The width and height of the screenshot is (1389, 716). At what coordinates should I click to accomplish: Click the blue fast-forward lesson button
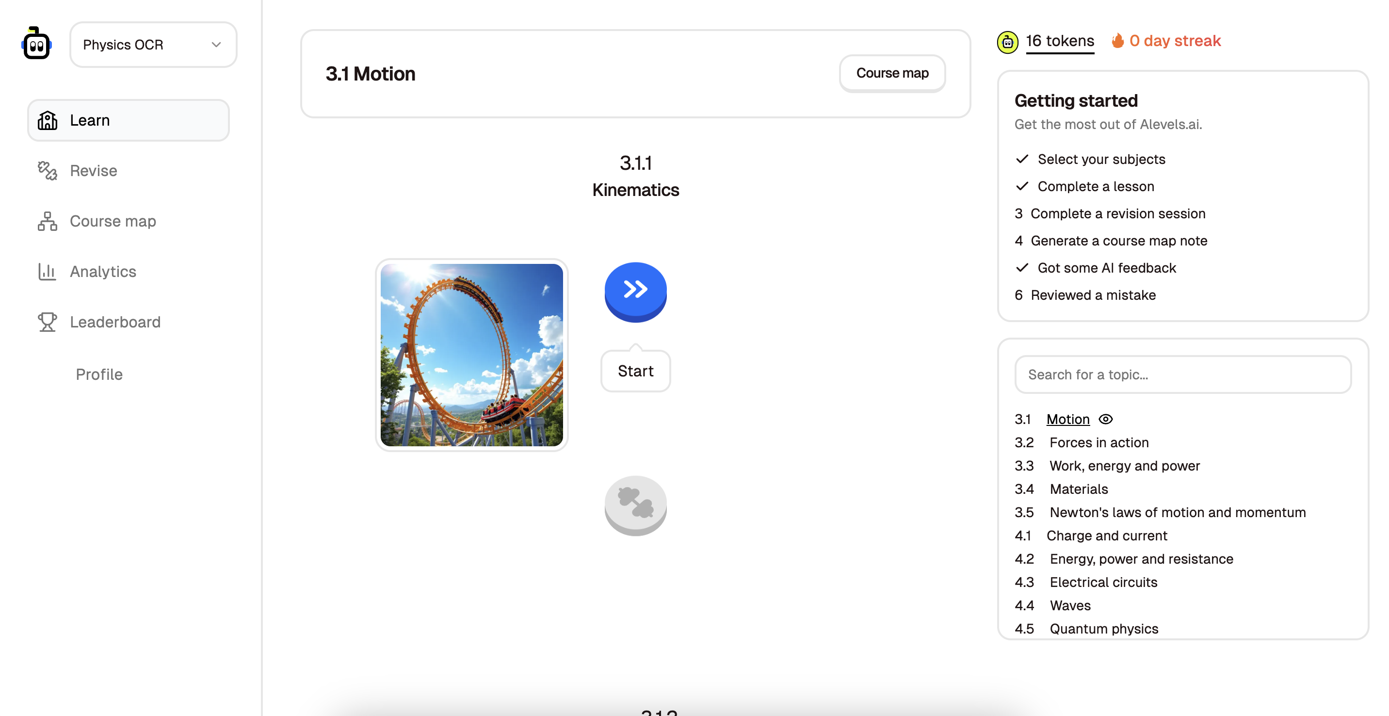tap(635, 290)
